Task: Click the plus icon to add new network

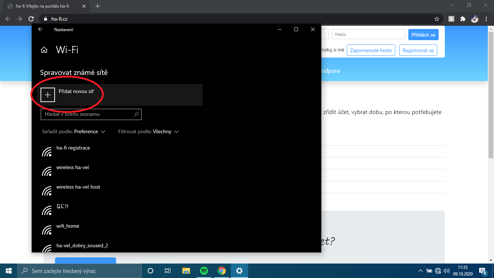Action: coord(47,95)
